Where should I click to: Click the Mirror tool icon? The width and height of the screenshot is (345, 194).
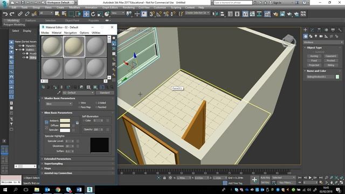click(215, 14)
